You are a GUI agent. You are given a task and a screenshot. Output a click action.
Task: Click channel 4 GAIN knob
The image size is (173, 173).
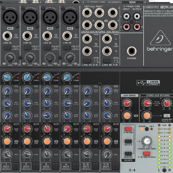pos(70,58)
